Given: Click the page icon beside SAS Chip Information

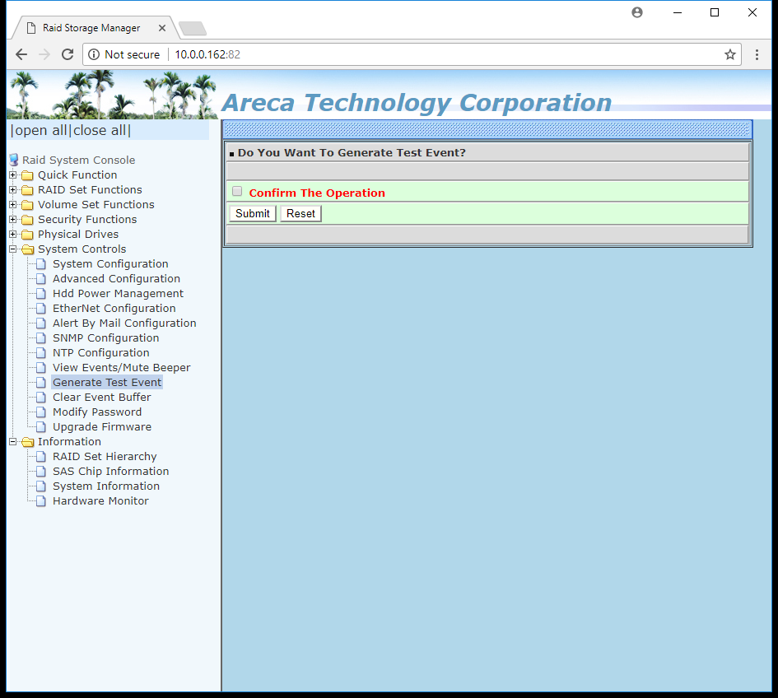Looking at the screenshot, I should [x=41, y=472].
